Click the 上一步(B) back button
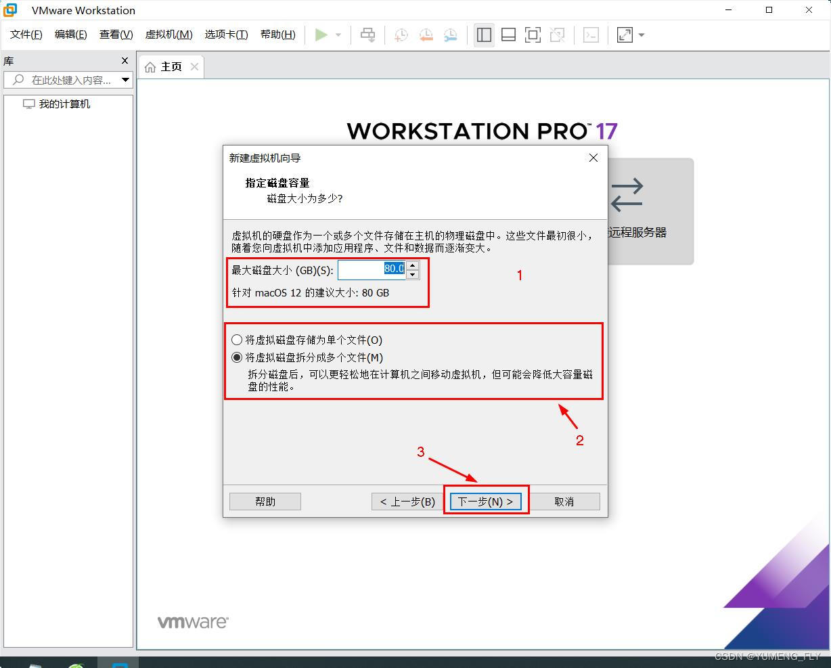This screenshot has width=831, height=668. pos(407,502)
